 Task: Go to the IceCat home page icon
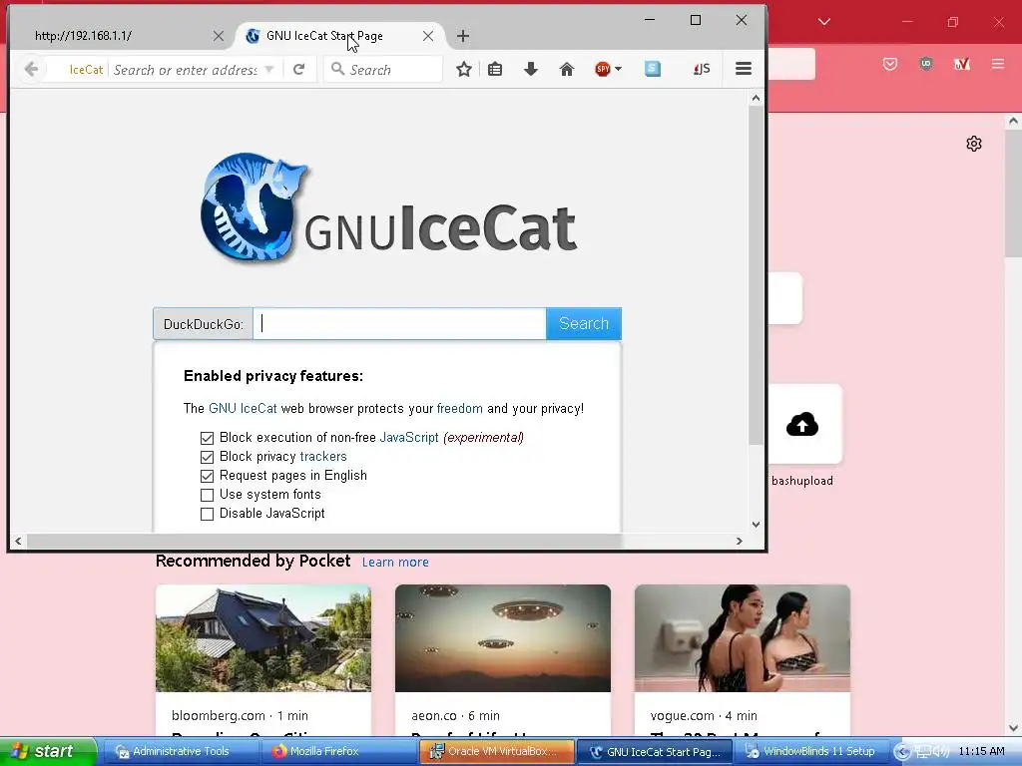click(x=567, y=69)
